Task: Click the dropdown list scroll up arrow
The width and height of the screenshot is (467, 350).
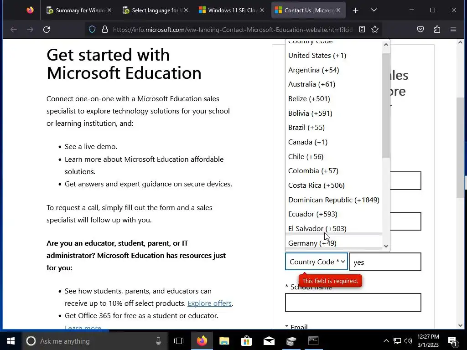Action: click(386, 45)
